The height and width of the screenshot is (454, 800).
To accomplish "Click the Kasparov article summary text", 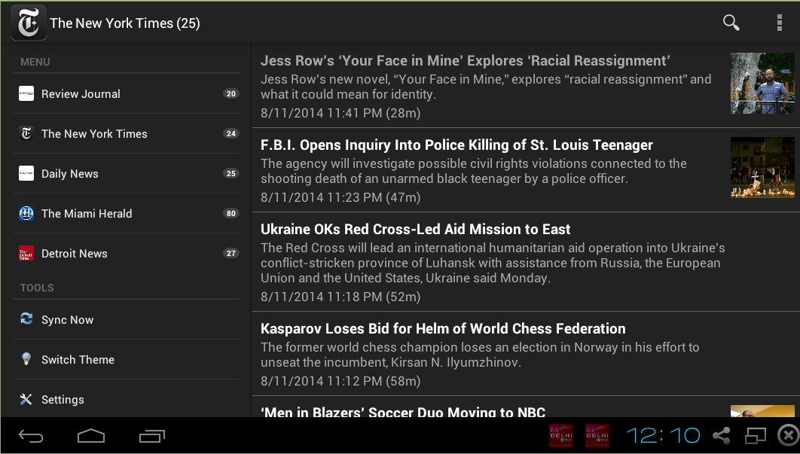I will 480,355.
